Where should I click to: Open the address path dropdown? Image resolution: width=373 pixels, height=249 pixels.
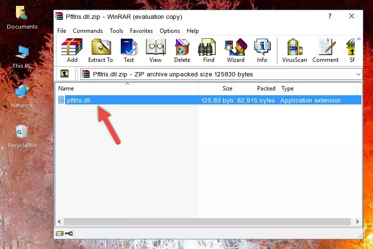click(358, 74)
